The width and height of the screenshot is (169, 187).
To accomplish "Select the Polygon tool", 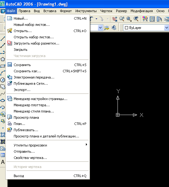I will coord(2,59).
